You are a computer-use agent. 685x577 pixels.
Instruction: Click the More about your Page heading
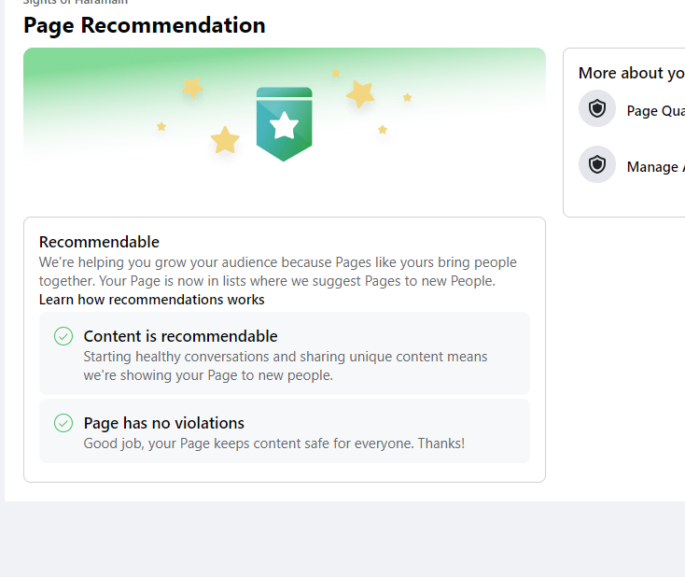(632, 73)
